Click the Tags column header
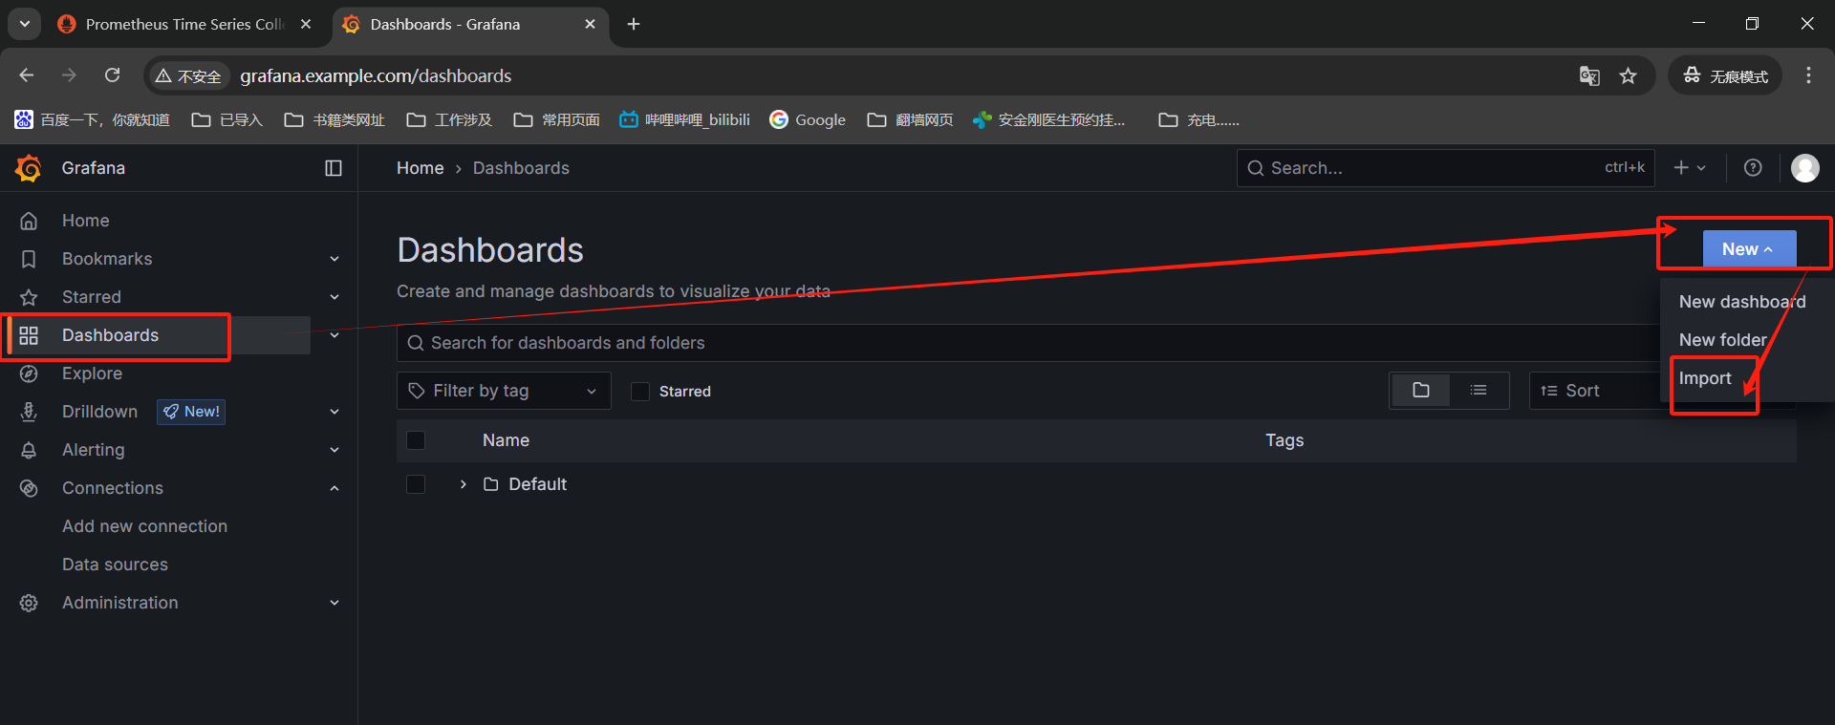 1284,440
